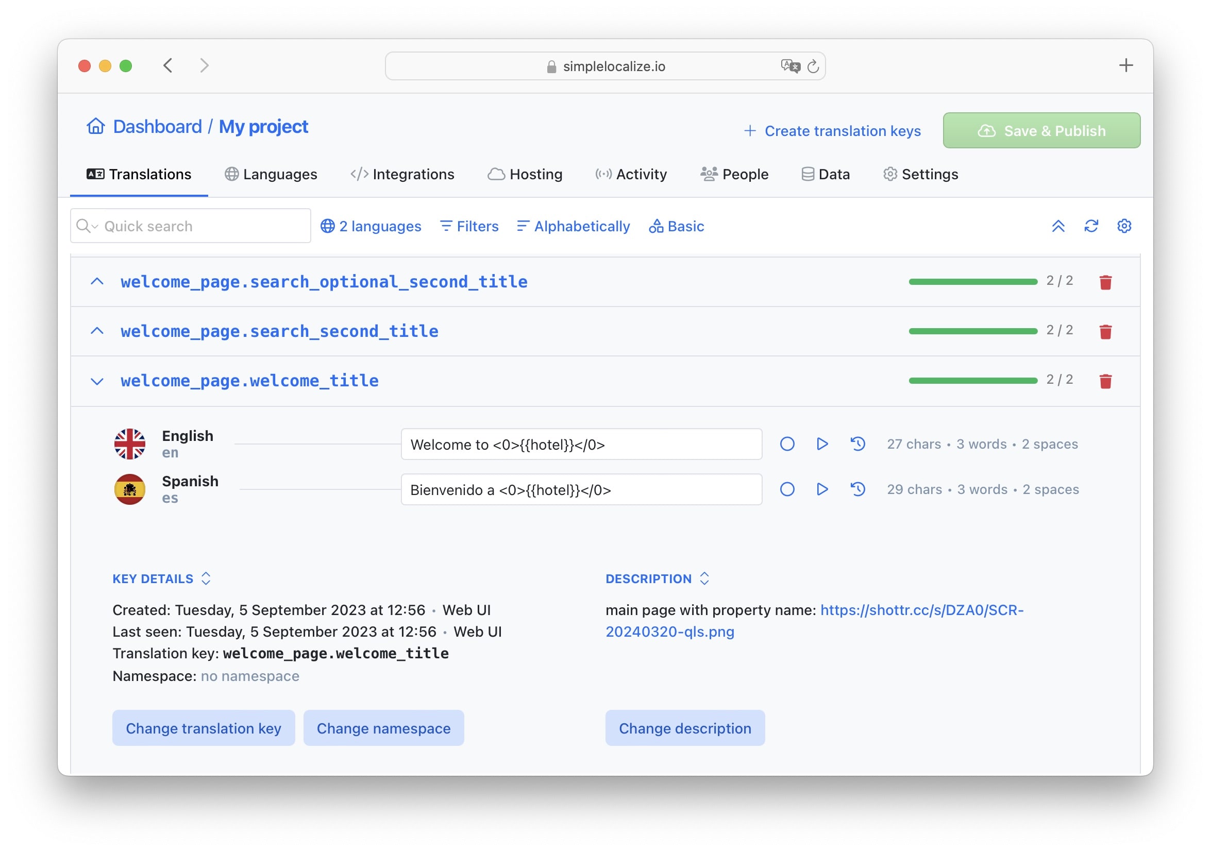
Task: Collapse welcome_page.welcome_title row
Action: (97, 381)
